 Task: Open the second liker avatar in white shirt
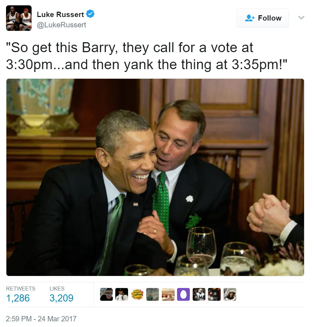[122, 294]
